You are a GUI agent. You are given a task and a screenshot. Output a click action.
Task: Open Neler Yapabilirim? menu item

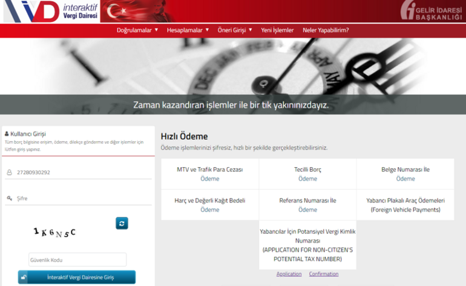pyautogui.click(x=326, y=30)
